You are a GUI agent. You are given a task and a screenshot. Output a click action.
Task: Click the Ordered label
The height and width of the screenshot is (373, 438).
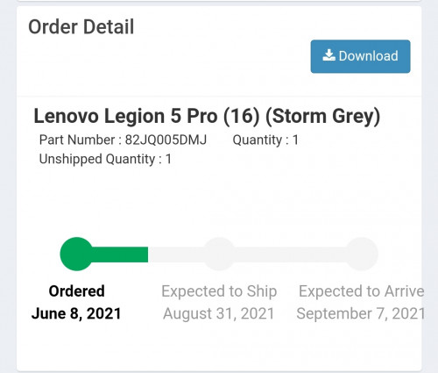pyautogui.click(x=76, y=291)
